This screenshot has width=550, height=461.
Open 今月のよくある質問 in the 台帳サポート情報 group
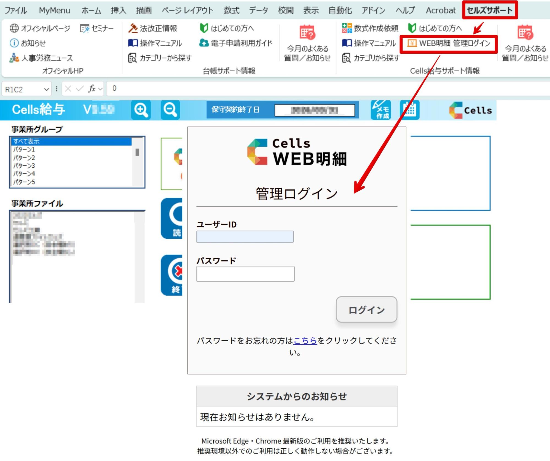(307, 43)
